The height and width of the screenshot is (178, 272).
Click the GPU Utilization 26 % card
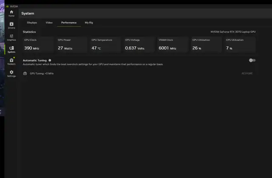tap(206, 45)
